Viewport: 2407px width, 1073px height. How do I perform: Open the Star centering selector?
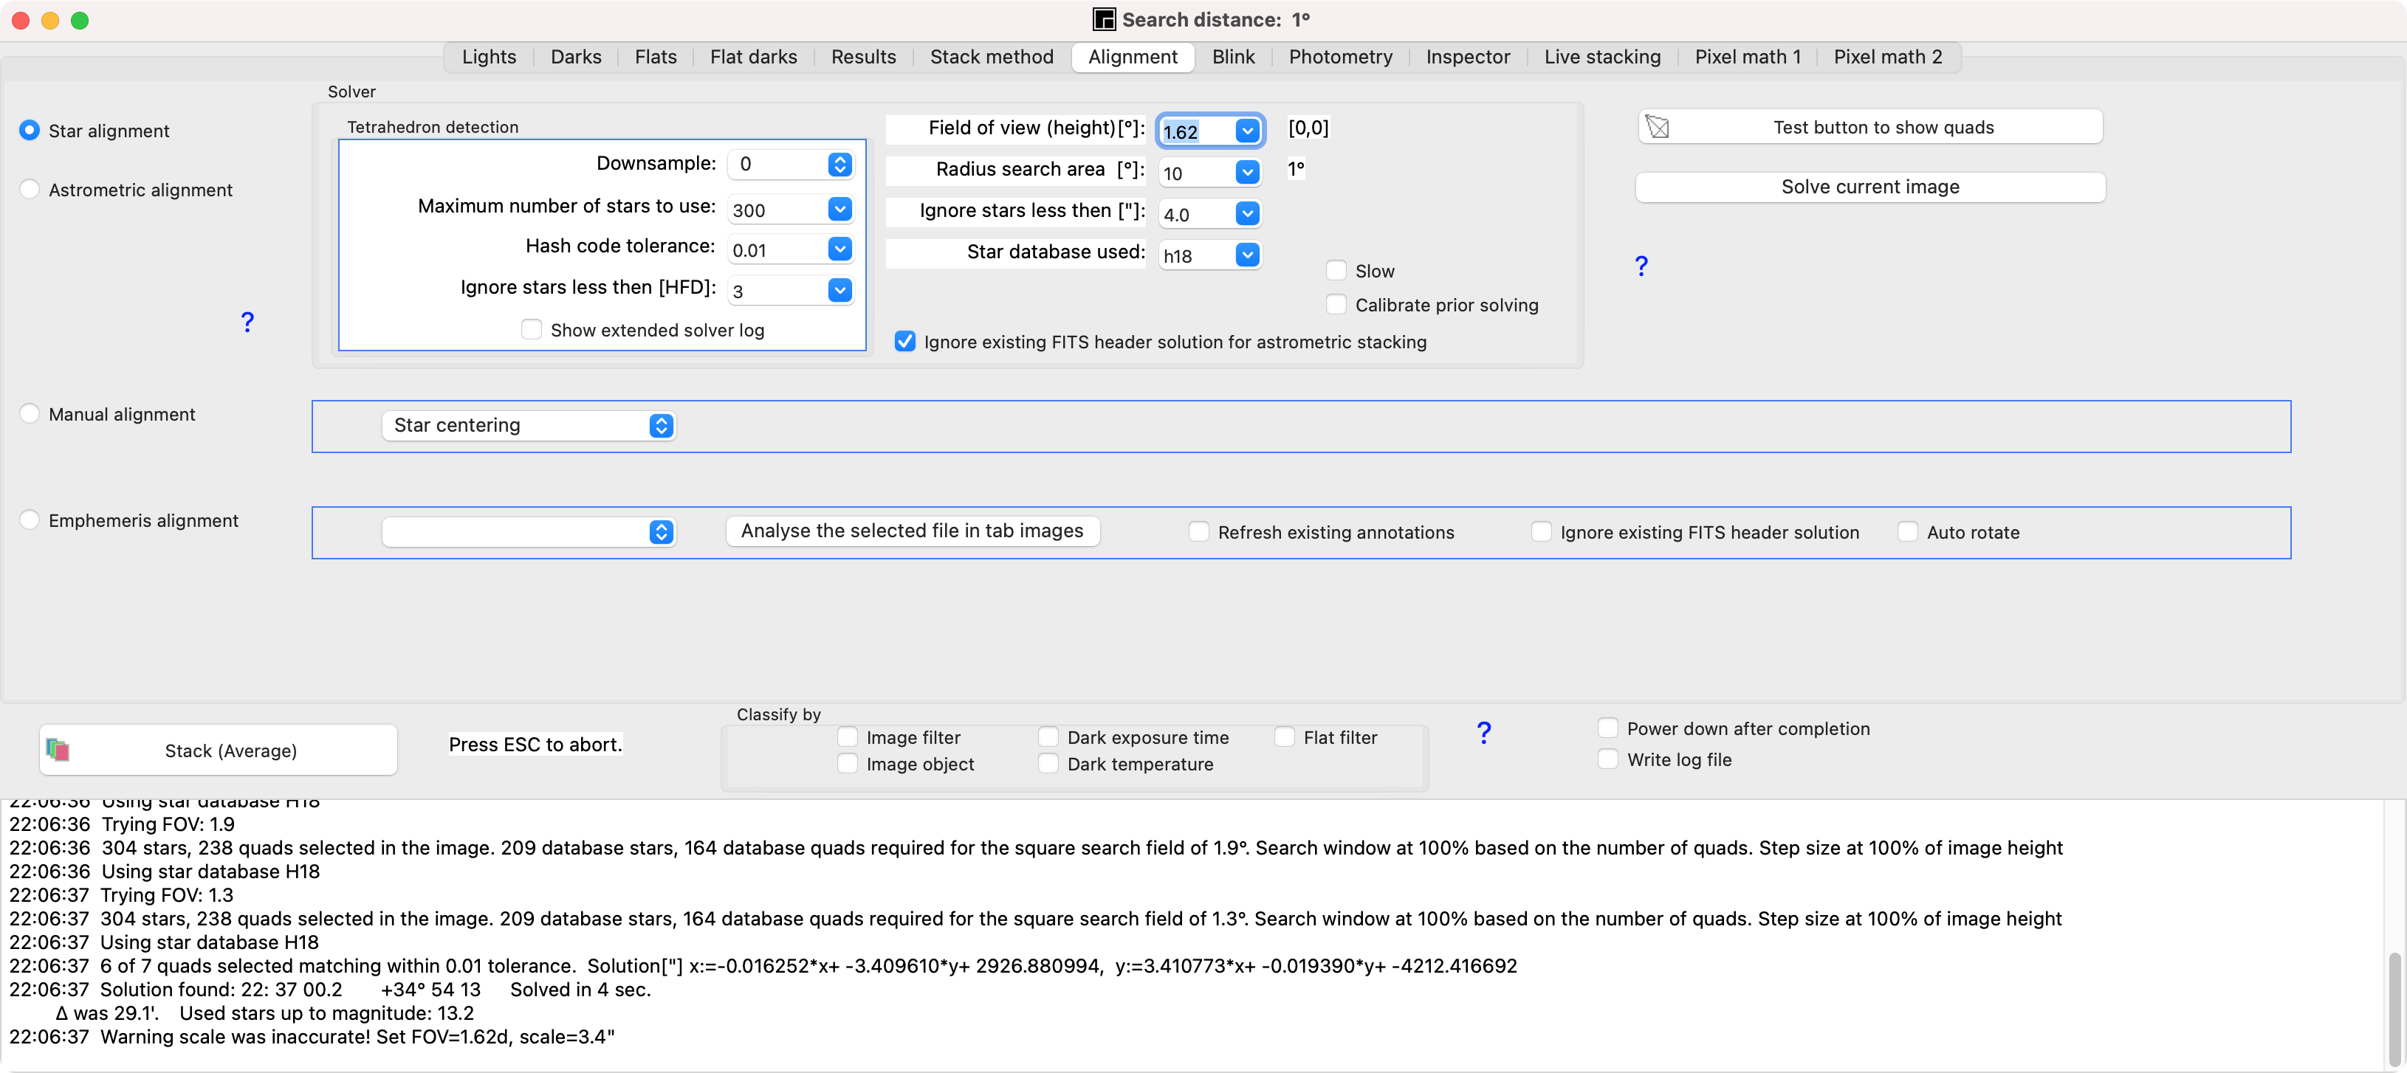[x=528, y=426]
